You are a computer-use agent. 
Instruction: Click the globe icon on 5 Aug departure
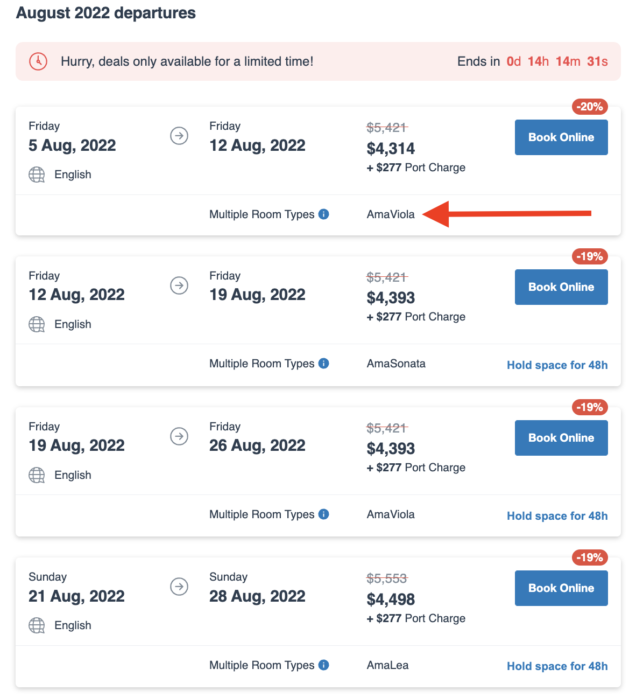pyautogui.click(x=37, y=175)
